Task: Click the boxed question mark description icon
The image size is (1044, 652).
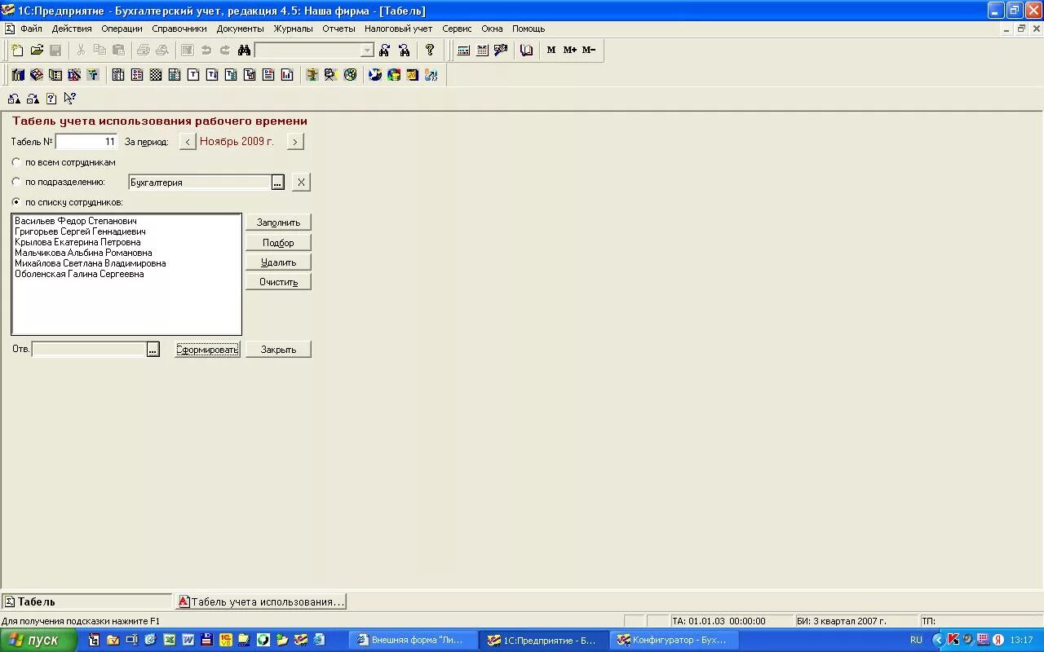Action: coord(51,99)
